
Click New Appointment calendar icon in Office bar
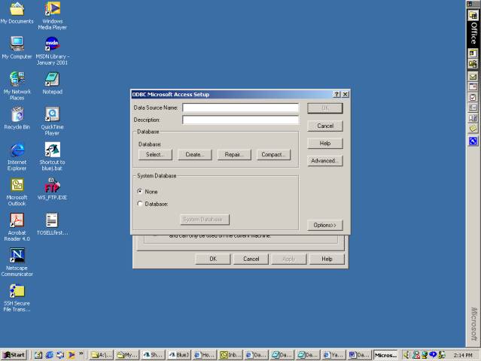coord(473,86)
